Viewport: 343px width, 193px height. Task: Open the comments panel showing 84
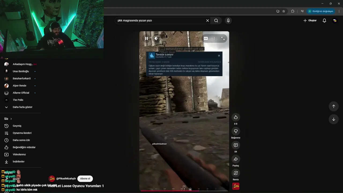pyautogui.click(x=236, y=145)
